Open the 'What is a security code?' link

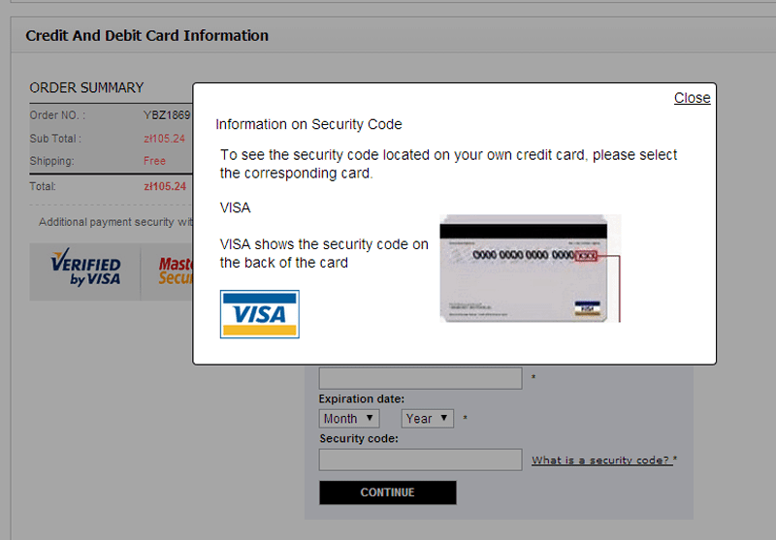(x=601, y=460)
